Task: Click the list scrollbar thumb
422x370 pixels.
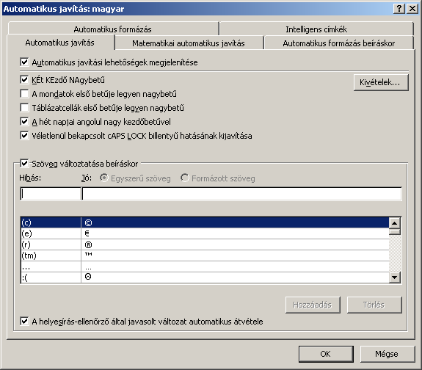Action: [x=395, y=231]
